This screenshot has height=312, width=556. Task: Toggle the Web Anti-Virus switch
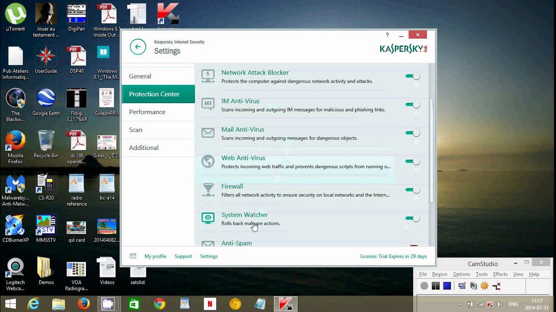pos(413,162)
